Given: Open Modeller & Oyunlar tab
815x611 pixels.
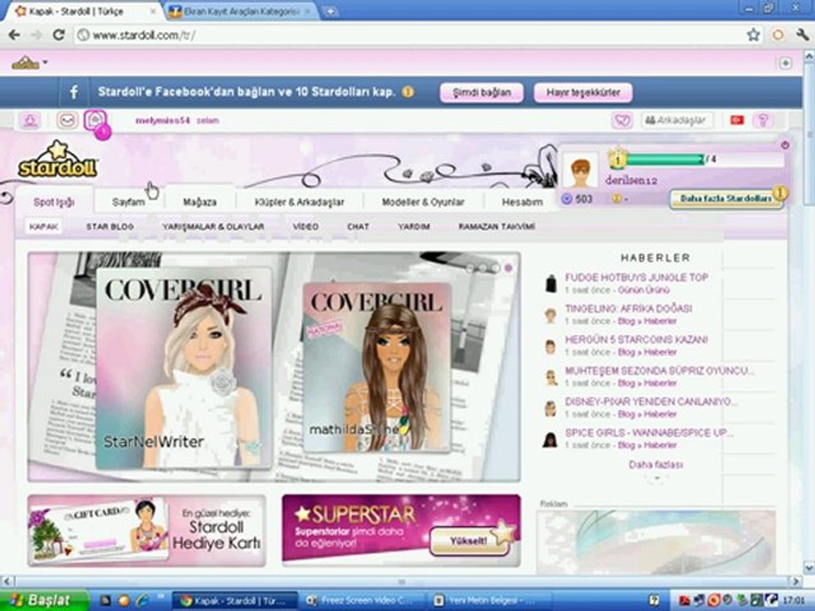Looking at the screenshot, I should click(x=423, y=202).
